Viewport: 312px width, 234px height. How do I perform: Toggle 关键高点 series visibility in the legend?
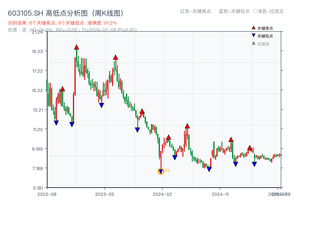[261, 28]
